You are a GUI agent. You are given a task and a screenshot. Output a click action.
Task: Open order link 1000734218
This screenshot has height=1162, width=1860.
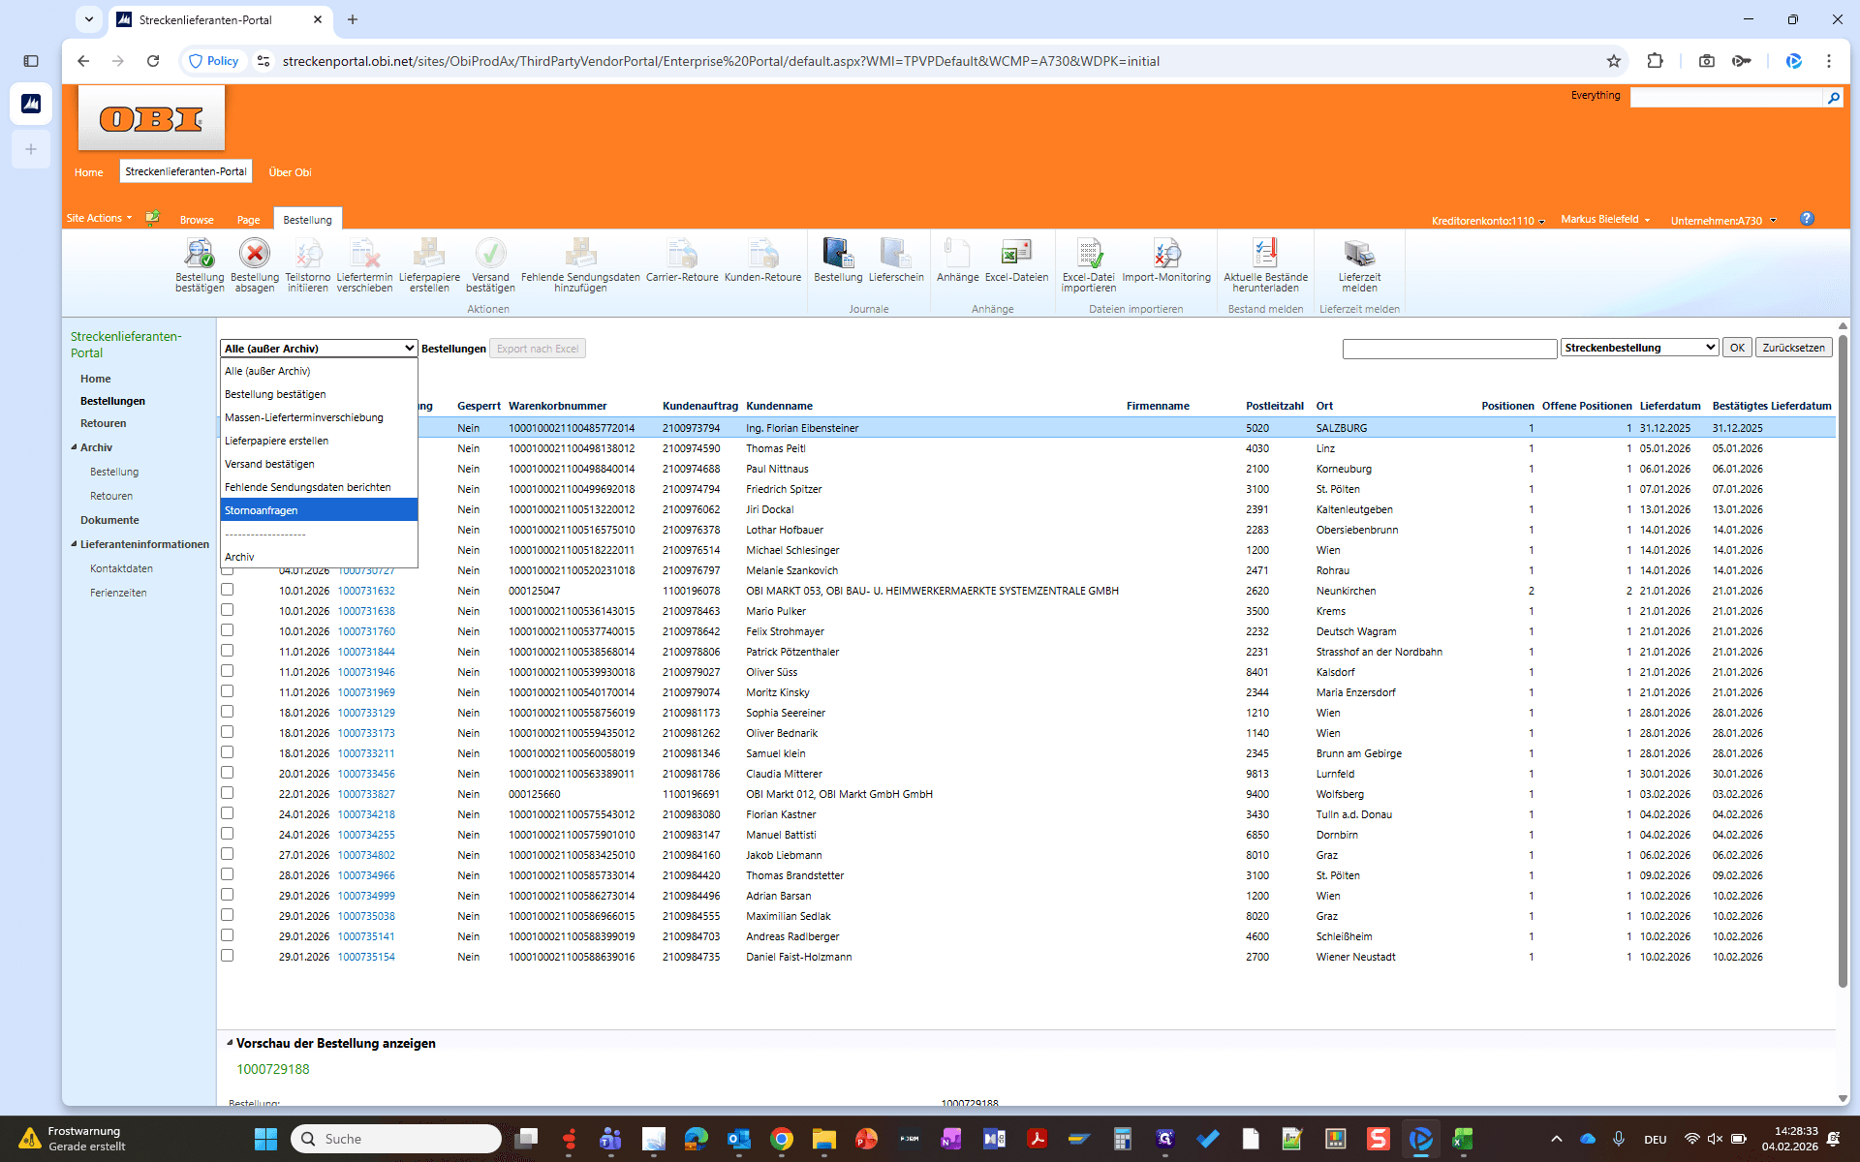tap(366, 814)
